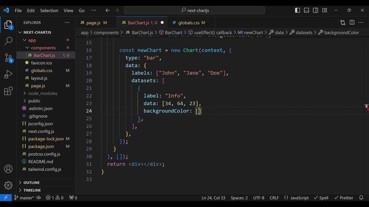Click the VS Code logo icon
369x207 pixels.
[6, 10]
